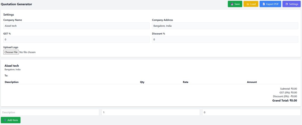Click the "No file chosen" text
The width and height of the screenshot is (302, 125).
click(28, 52)
